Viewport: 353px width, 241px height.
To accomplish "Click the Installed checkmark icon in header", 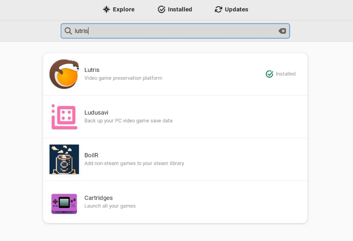I will [161, 10].
